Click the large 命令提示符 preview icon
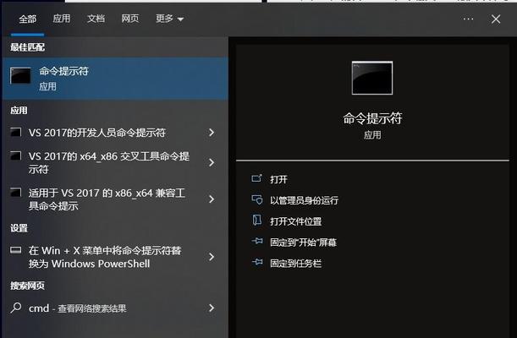Image resolution: width=517 pixels, height=338 pixels. (372, 78)
